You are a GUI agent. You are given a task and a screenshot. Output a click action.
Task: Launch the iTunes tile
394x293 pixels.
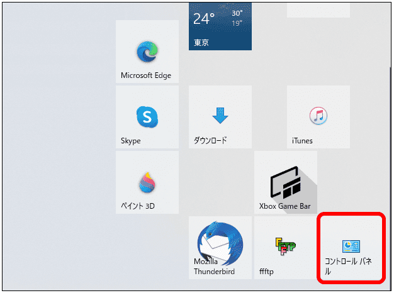(x=318, y=117)
